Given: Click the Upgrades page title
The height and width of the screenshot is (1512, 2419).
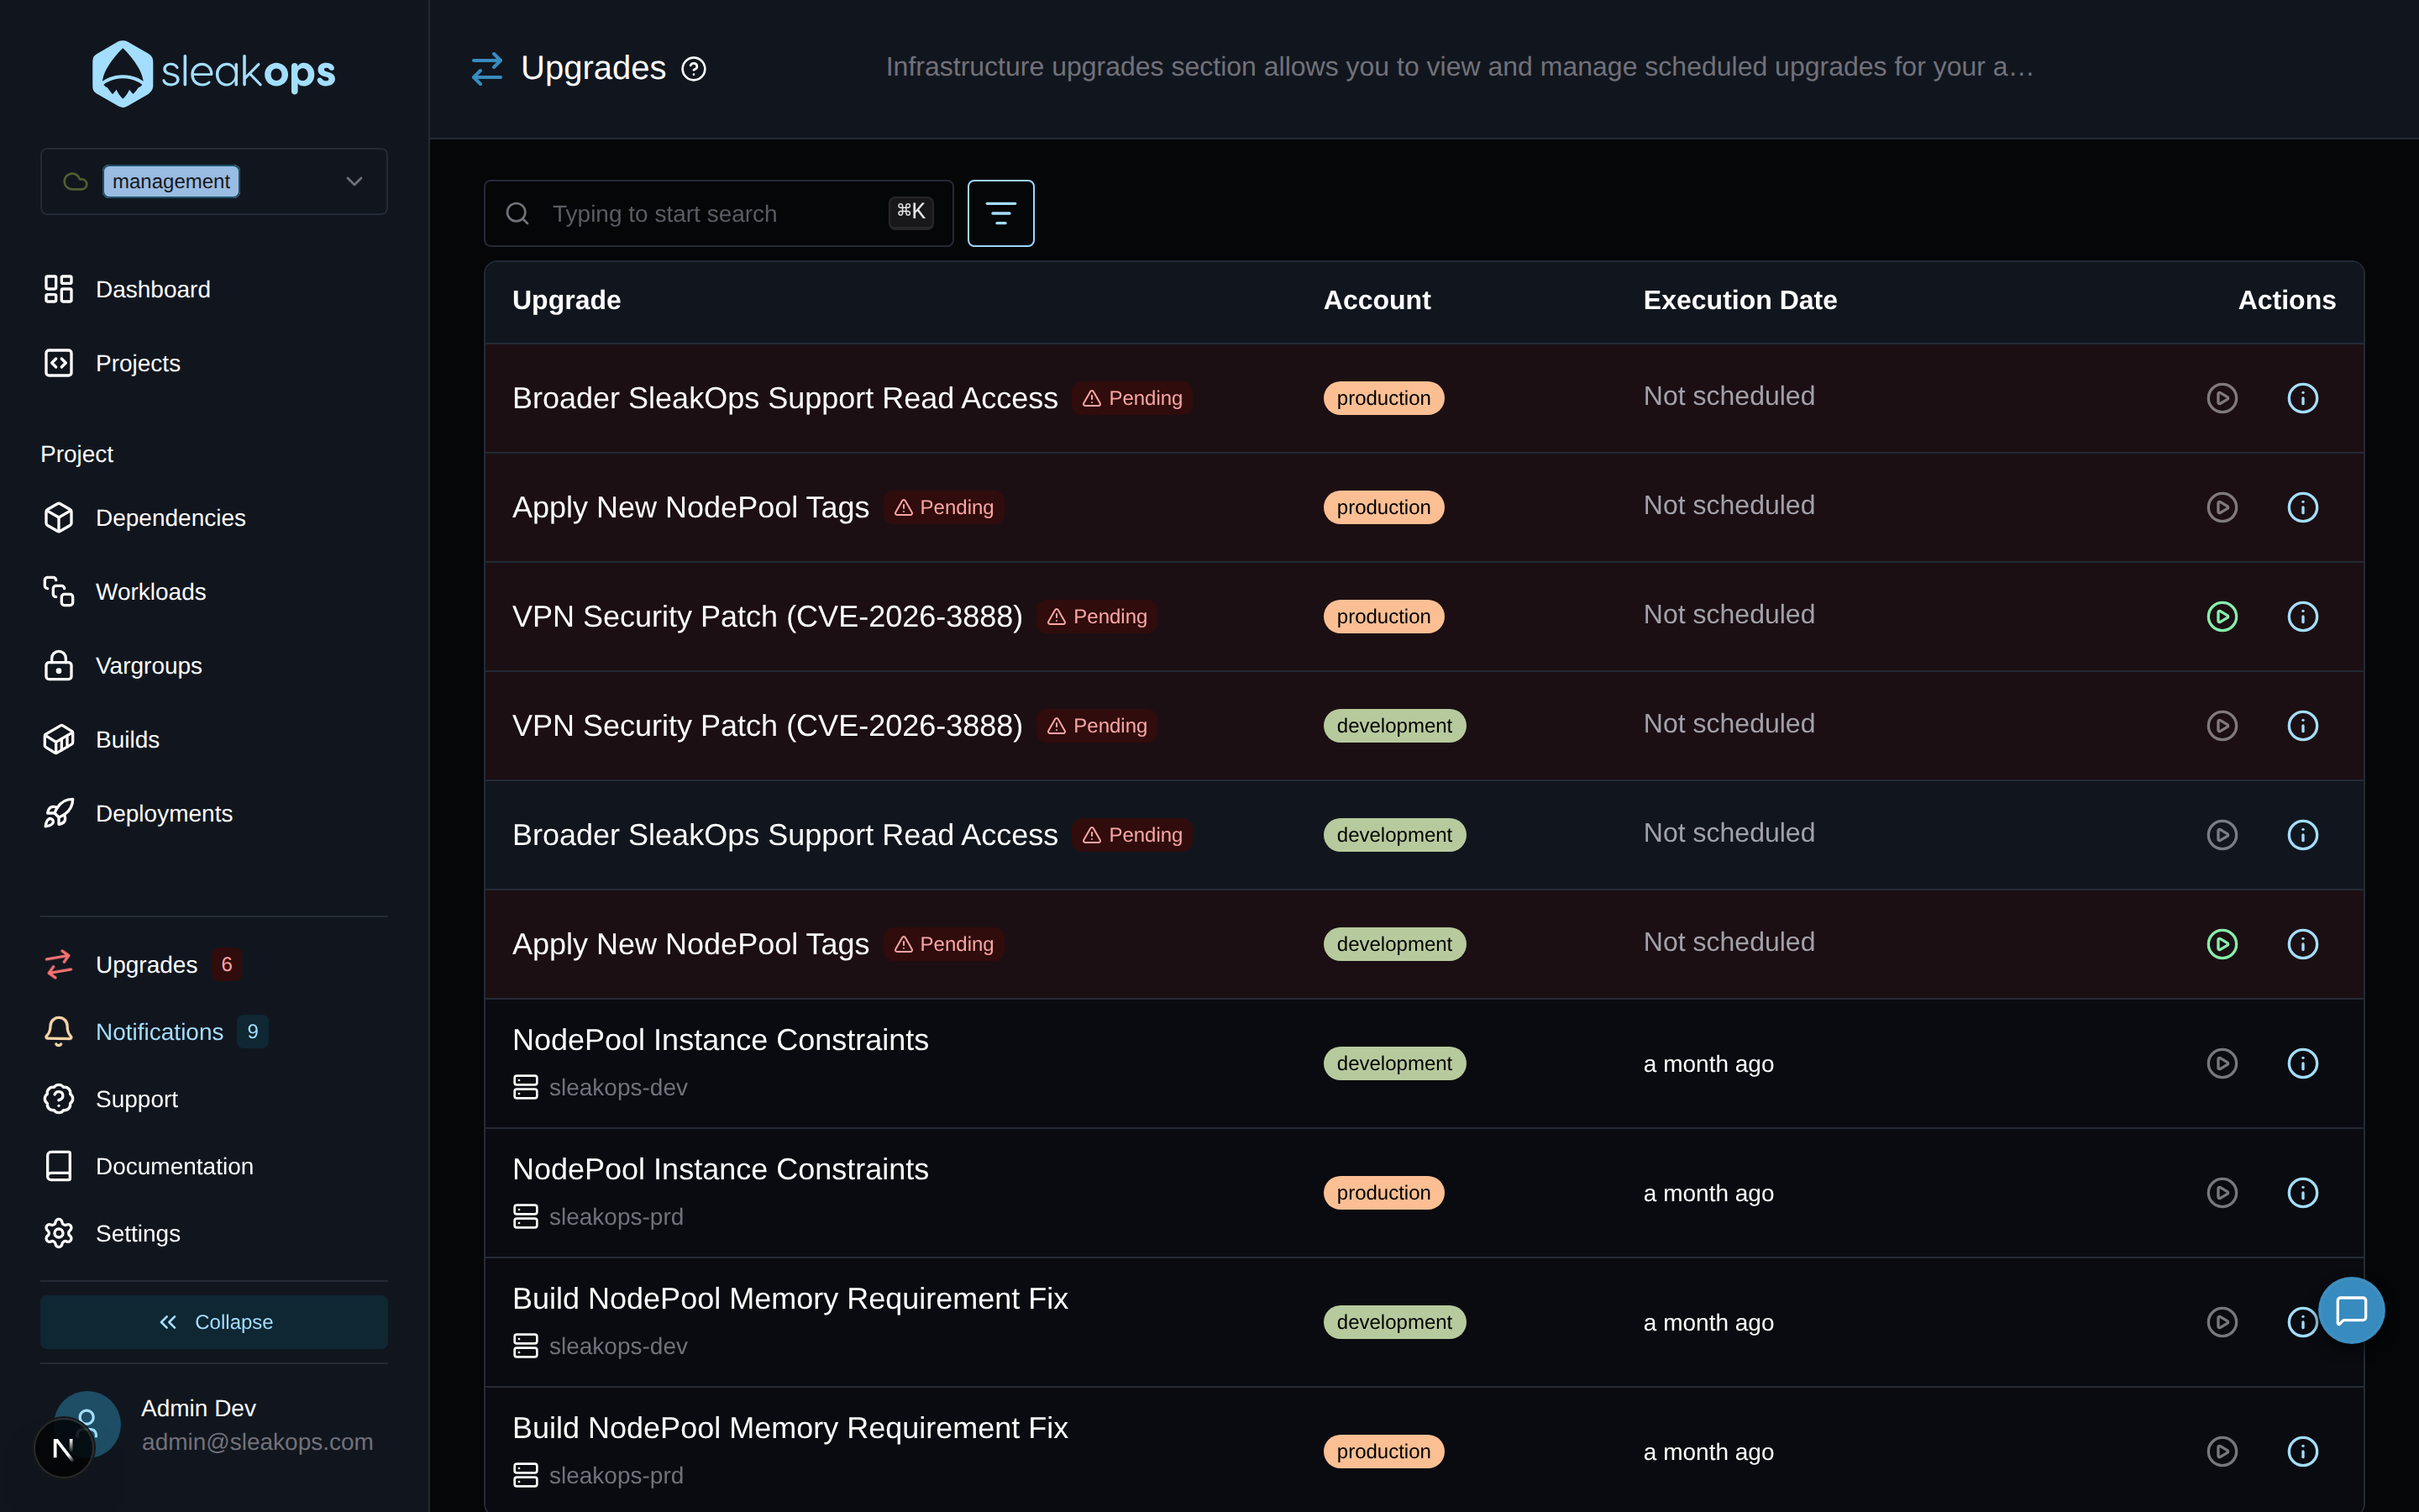Looking at the screenshot, I should coord(594,68).
